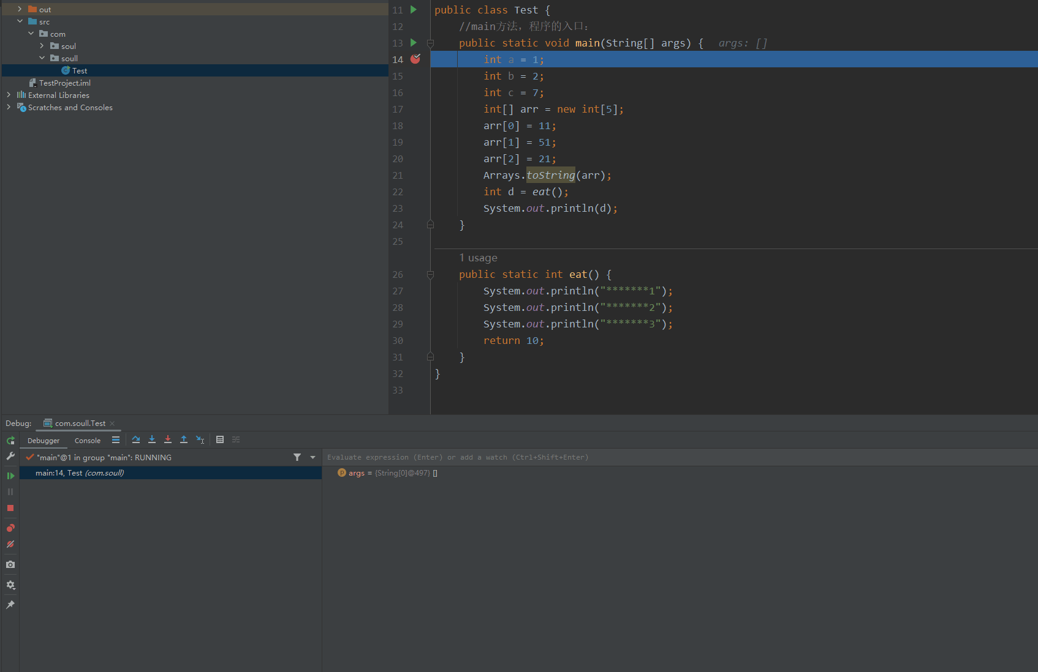Screen dimensions: 1038x672
Task: Step over to the next line
Action: [x=136, y=439]
